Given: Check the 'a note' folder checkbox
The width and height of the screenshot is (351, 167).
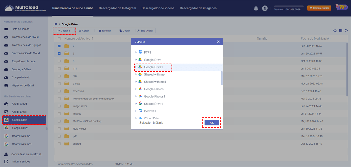Looking at the screenshot, I should tap(59, 83).
